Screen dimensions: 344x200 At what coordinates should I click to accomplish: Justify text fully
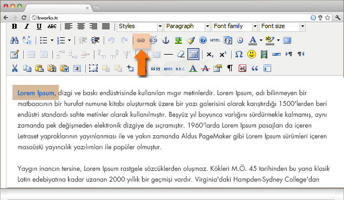pyautogui.click(x=106, y=26)
